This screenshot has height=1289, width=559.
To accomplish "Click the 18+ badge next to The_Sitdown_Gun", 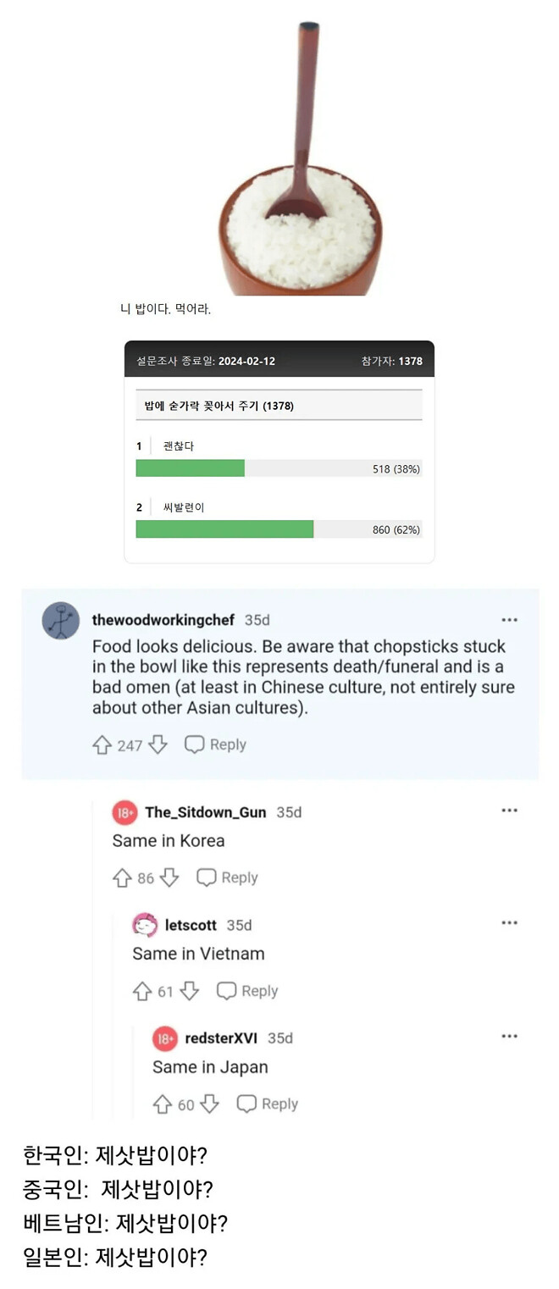I will pos(125,811).
